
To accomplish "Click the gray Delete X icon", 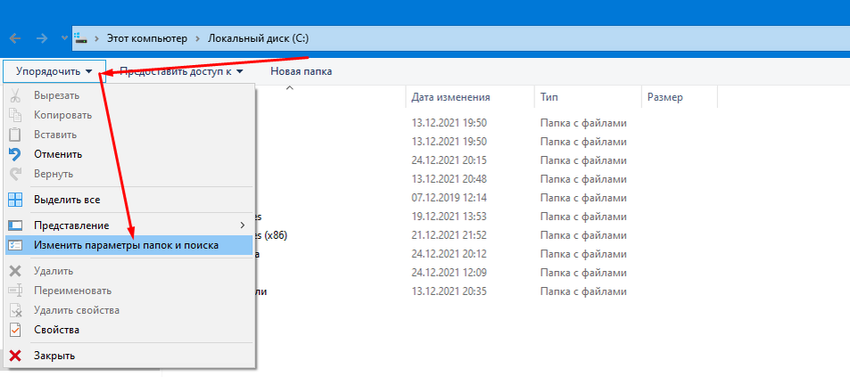I will point(15,271).
